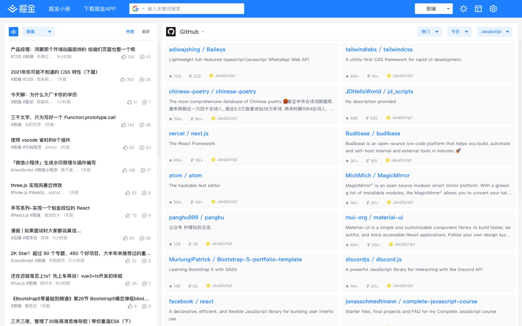Click like icon on vscode 插件 article (50)
The image size is (522, 326).
click(125, 148)
